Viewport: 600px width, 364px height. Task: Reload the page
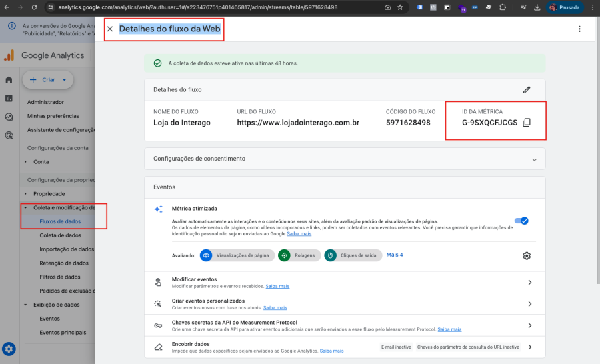pyautogui.click(x=34, y=7)
